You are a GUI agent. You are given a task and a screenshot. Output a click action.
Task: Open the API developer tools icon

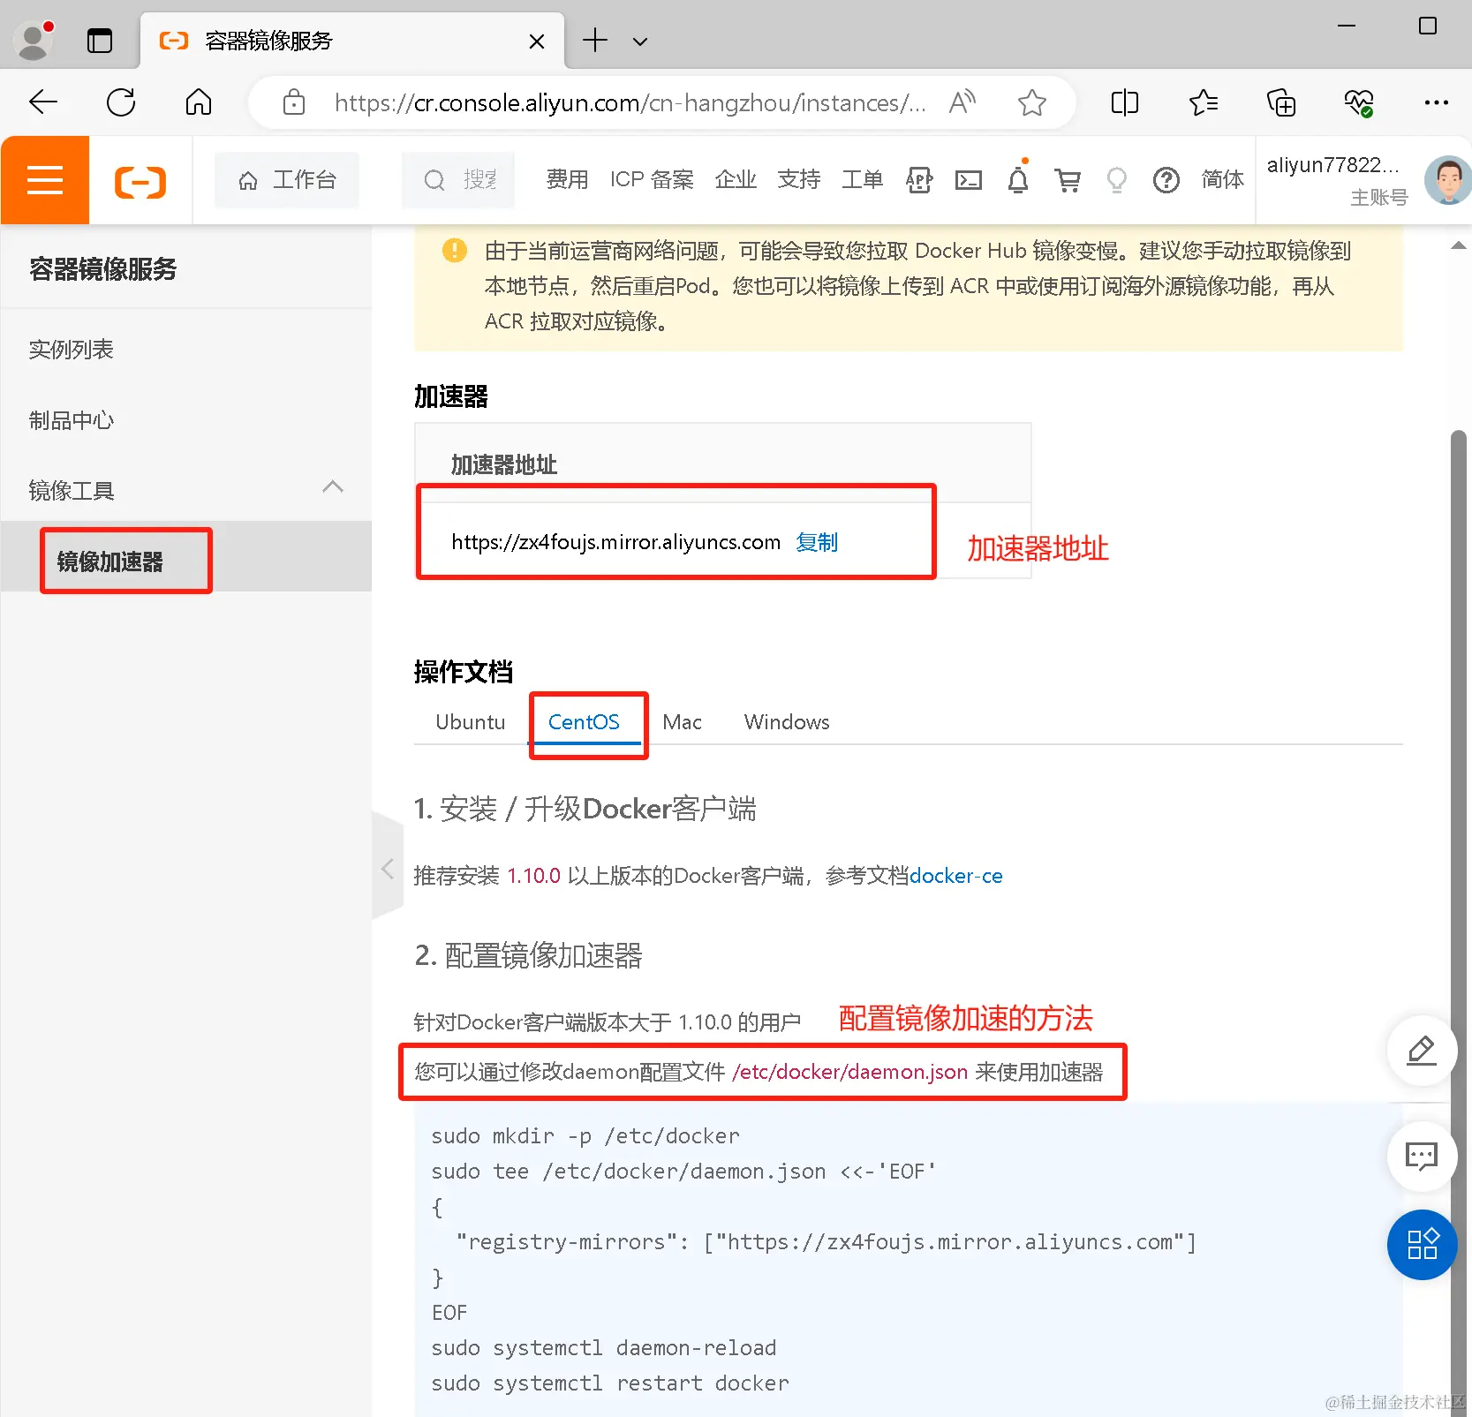point(919,180)
